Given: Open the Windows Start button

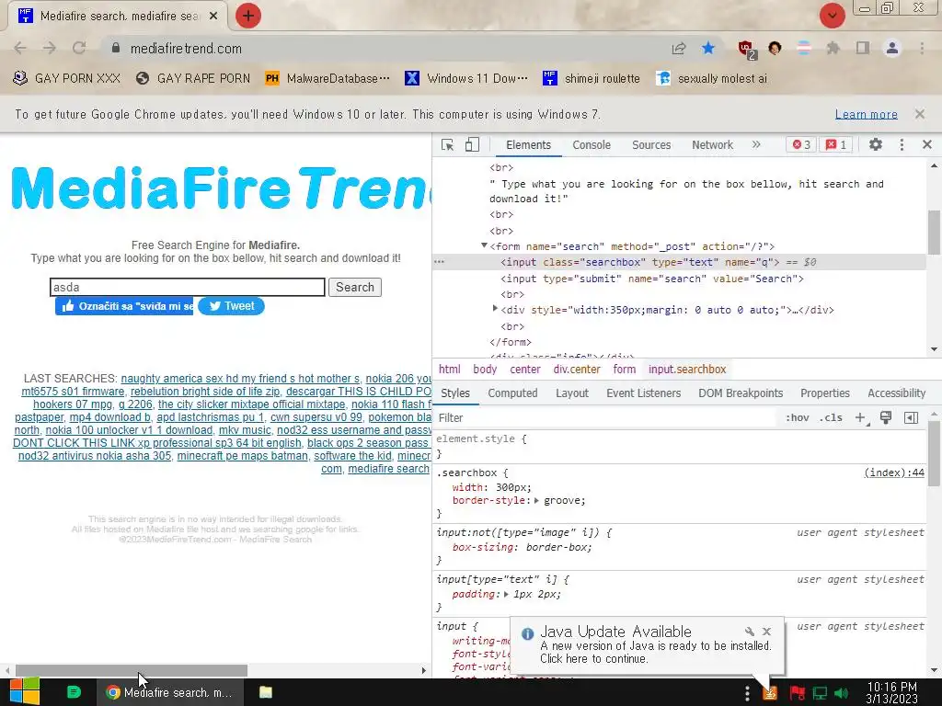Looking at the screenshot, I should point(25,692).
